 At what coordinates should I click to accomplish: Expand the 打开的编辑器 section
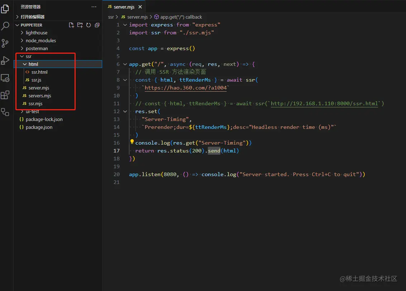point(17,17)
